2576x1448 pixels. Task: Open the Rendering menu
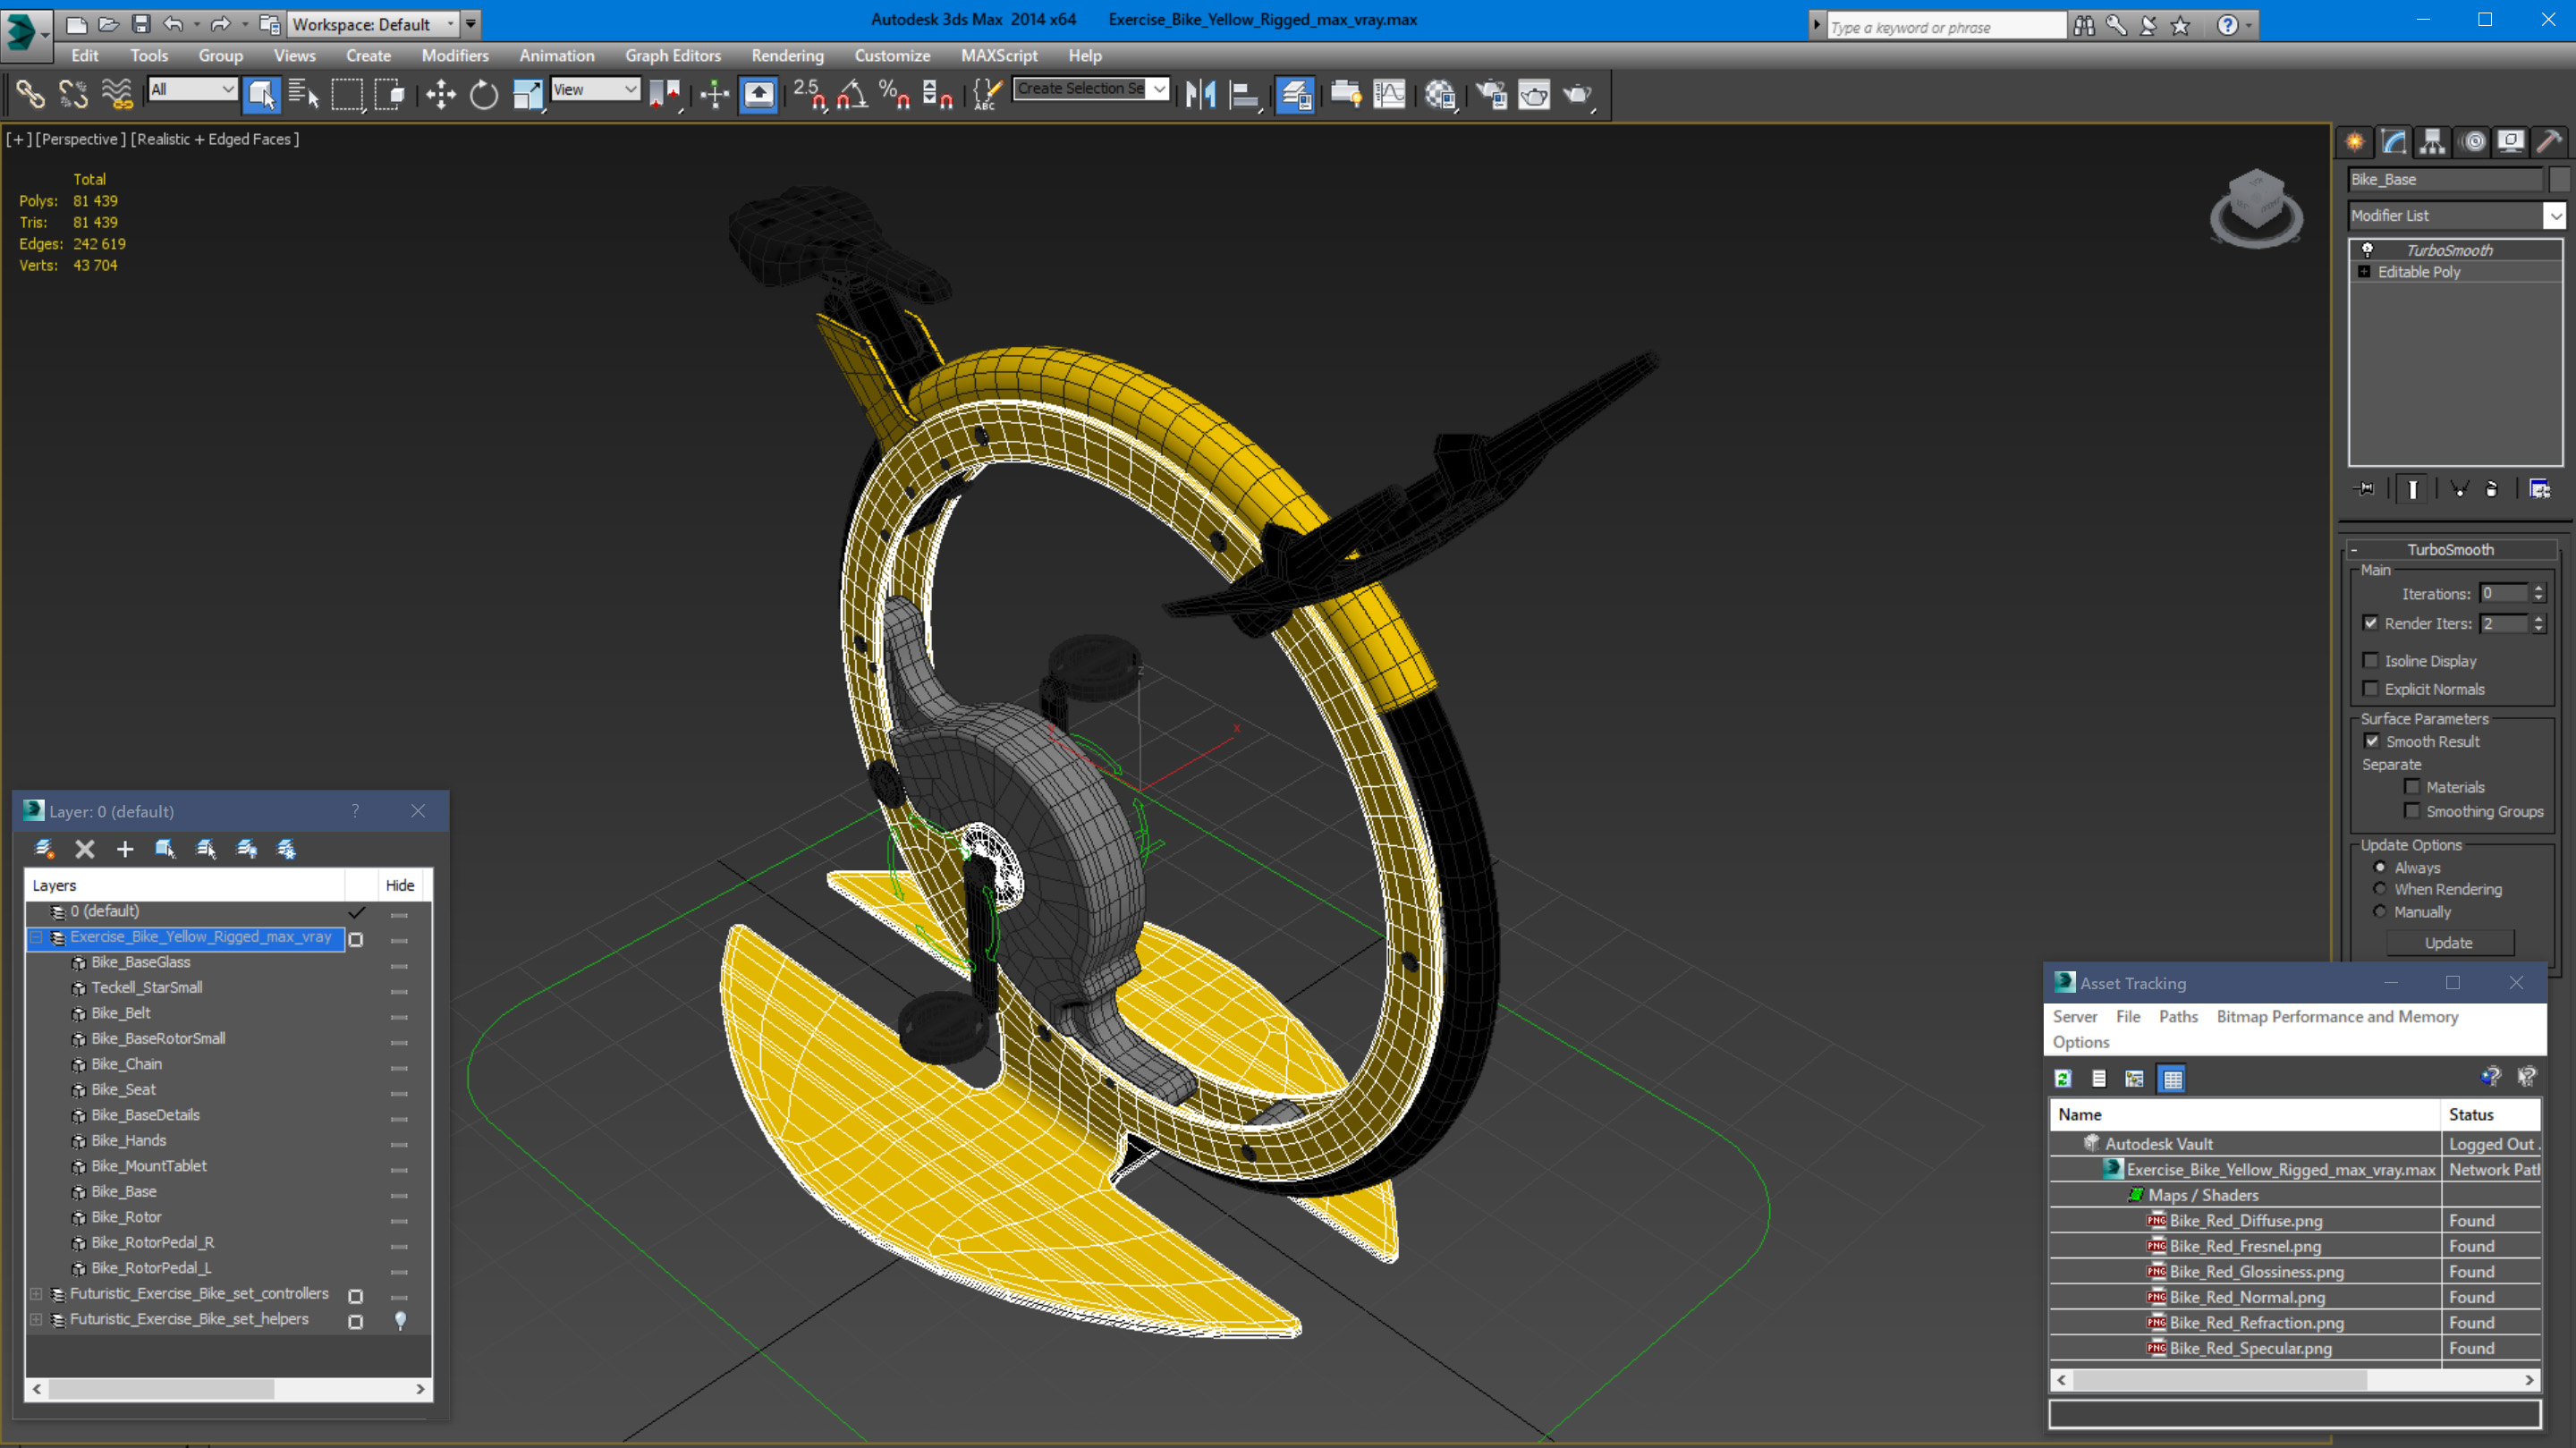pos(788,56)
